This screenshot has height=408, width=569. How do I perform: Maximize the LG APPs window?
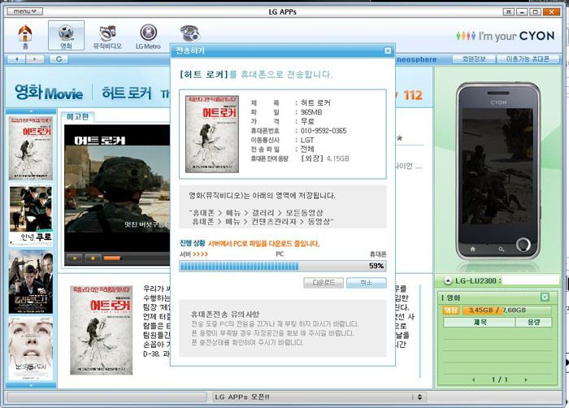pos(535,11)
